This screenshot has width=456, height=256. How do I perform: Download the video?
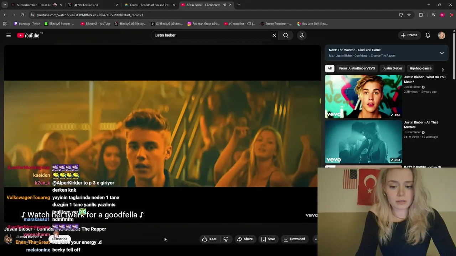pos(294,239)
